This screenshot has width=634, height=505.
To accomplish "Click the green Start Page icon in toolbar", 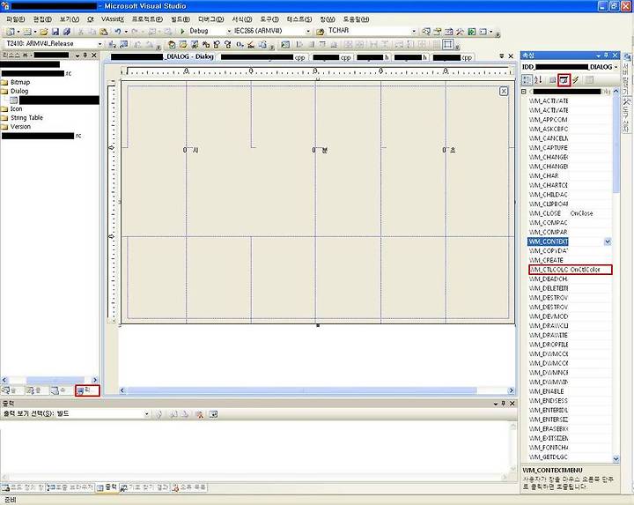I will pyautogui.click(x=471, y=31).
